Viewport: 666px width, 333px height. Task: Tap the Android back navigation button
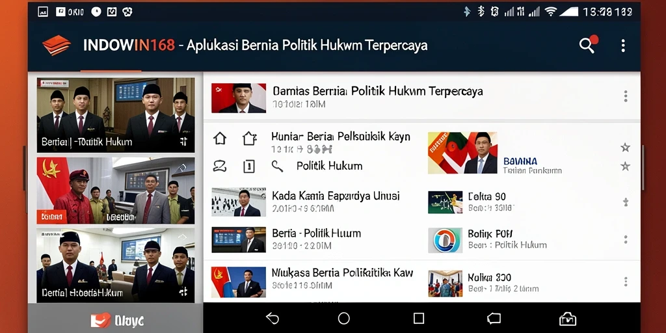click(273, 318)
